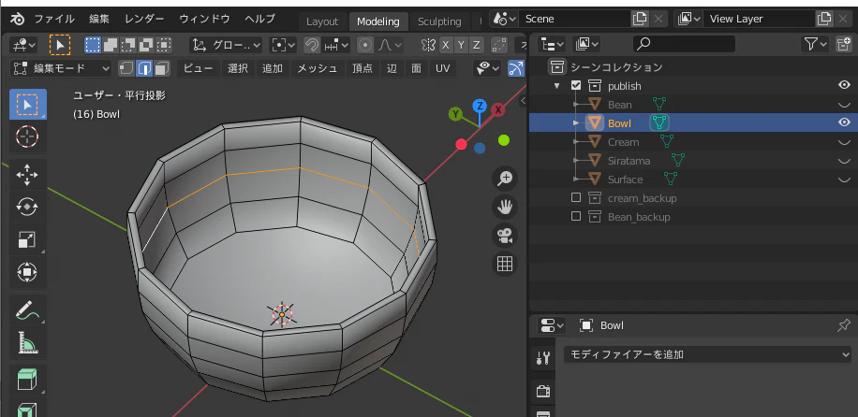Click the outliner search field
This screenshot has height=417, width=858.
(684, 44)
